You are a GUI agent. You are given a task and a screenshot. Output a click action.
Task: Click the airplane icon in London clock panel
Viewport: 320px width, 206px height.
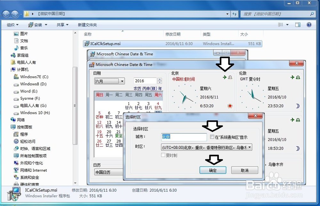[x=292, y=77]
